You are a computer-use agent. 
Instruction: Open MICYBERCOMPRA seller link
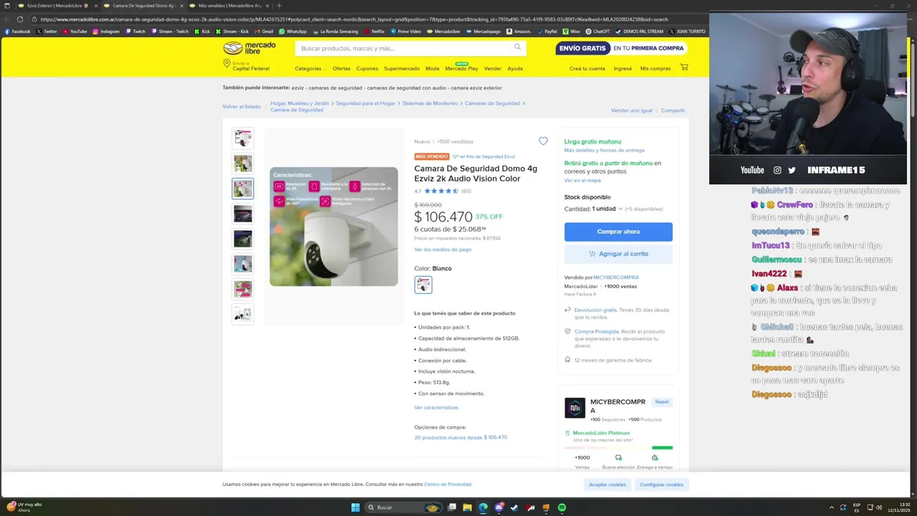click(616, 277)
